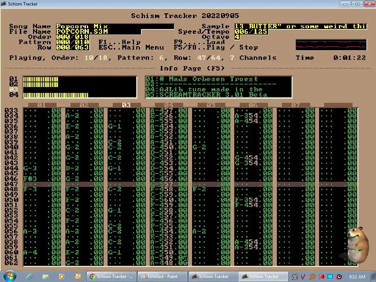Switch to first Schism Tracker taskbar button
Viewport: 376px width, 282px height.
pyautogui.click(x=213, y=276)
